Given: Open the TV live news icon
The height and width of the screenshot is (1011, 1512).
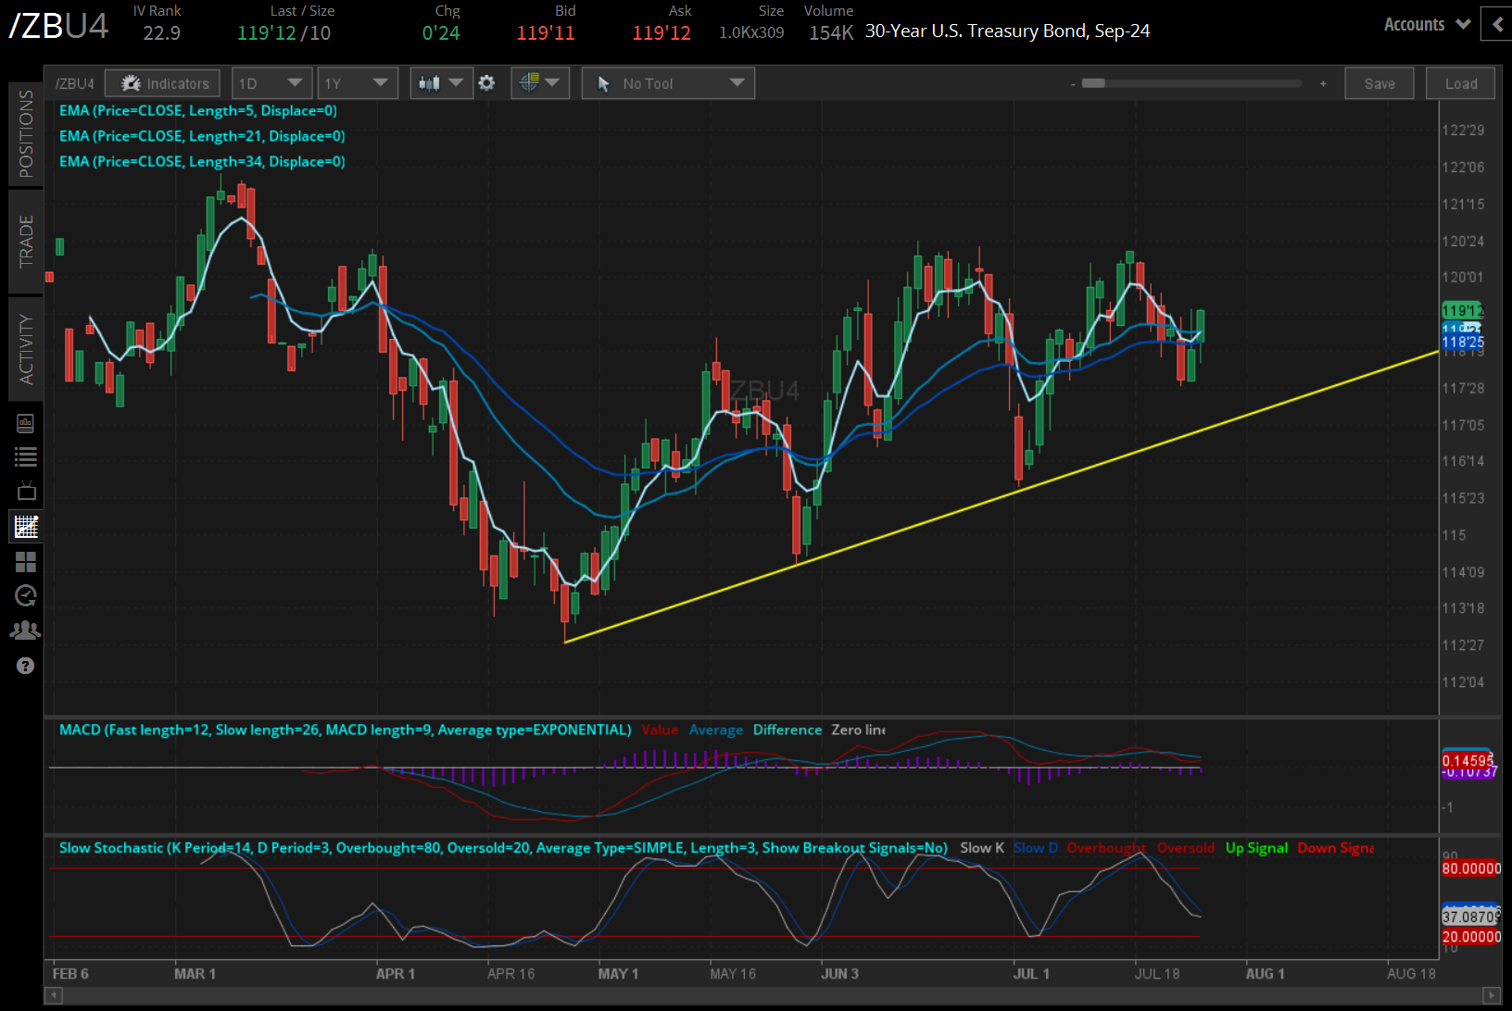Looking at the screenshot, I should tap(25, 491).
